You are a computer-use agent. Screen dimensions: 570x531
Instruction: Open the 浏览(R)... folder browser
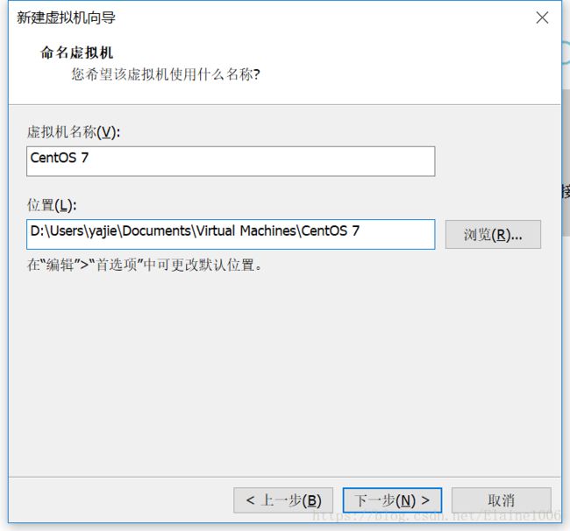pyautogui.click(x=493, y=235)
